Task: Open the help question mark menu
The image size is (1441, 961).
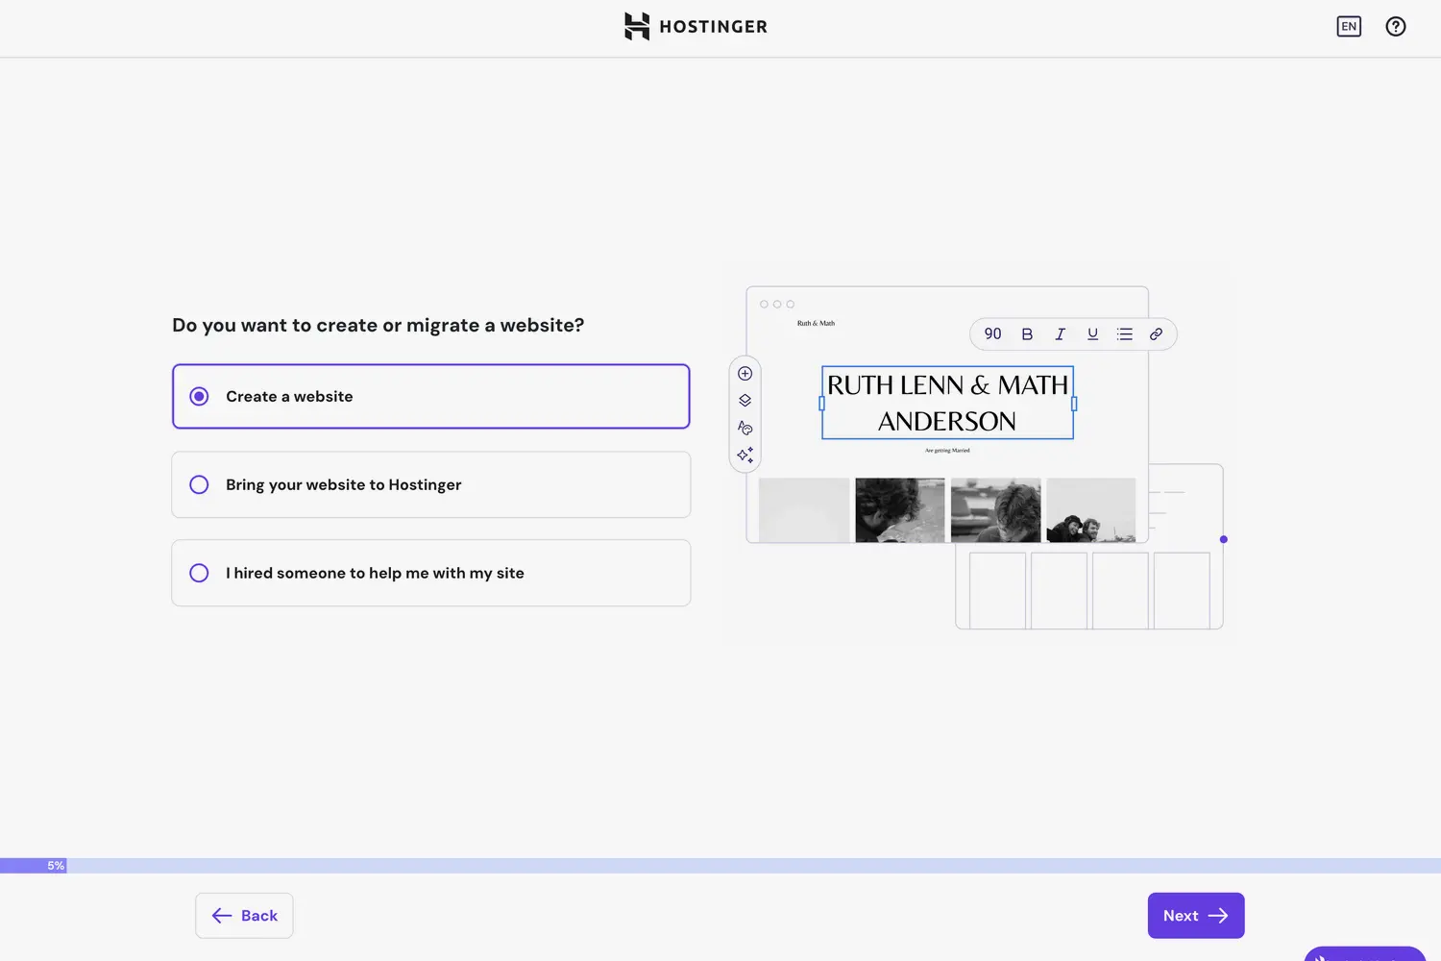Action: (x=1395, y=26)
